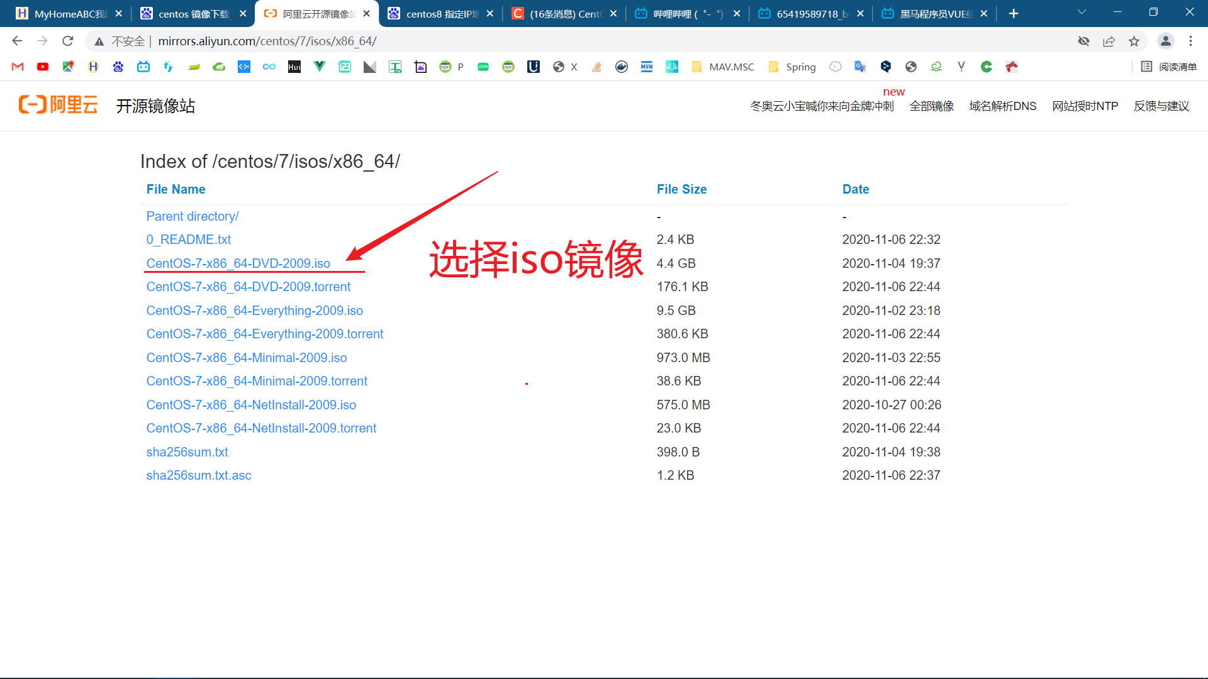Screen dimensions: 1208x679
Task: Open the sha256sum.txt file link
Action: pyautogui.click(x=187, y=452)
